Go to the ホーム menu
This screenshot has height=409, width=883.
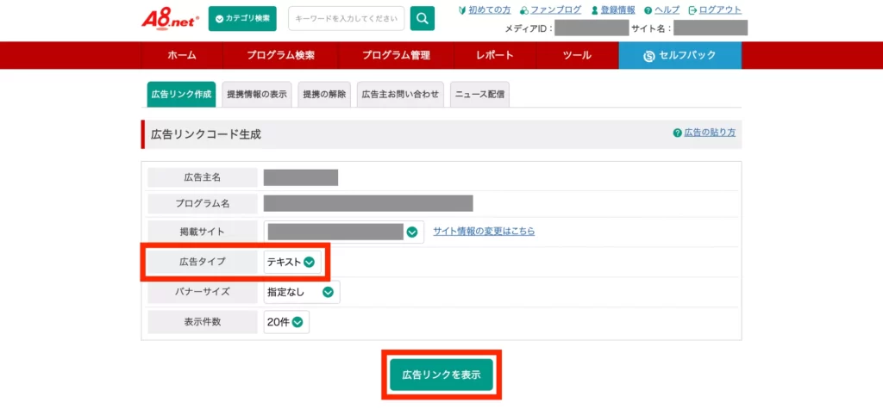click(x=182, y=55)
